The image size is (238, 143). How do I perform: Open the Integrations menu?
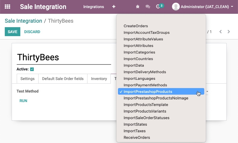pyautogui.click(x=93, y=7)
